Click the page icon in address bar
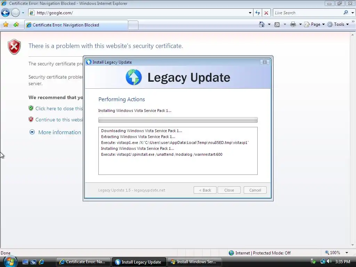 point(32,13)
